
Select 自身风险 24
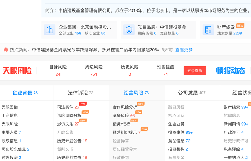click(58, 70)
